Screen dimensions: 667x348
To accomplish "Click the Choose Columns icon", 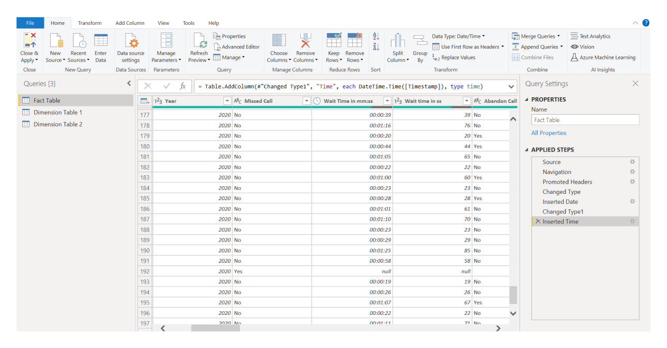I will (x=279, y=40).
